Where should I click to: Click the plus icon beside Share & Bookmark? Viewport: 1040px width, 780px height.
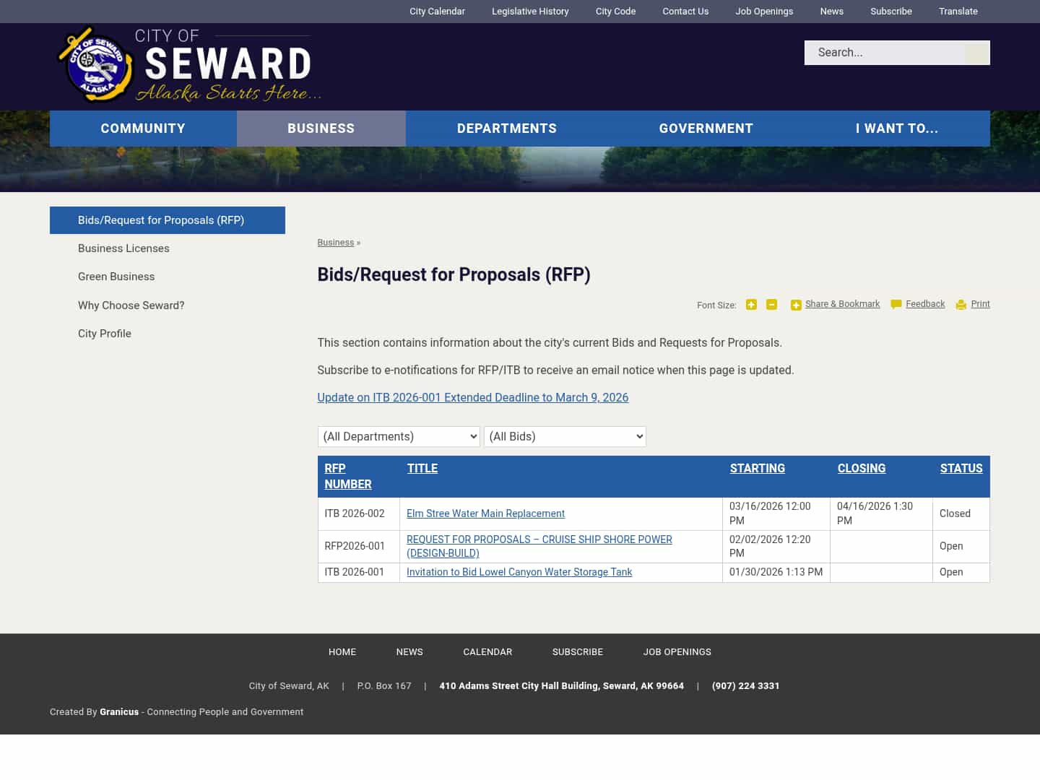(795, 305)
